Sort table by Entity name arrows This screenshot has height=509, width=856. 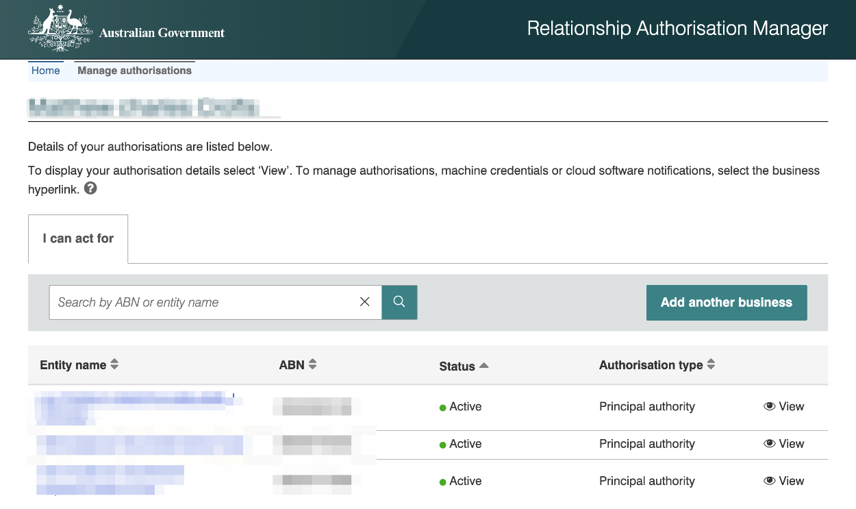[x=114, y=364]
